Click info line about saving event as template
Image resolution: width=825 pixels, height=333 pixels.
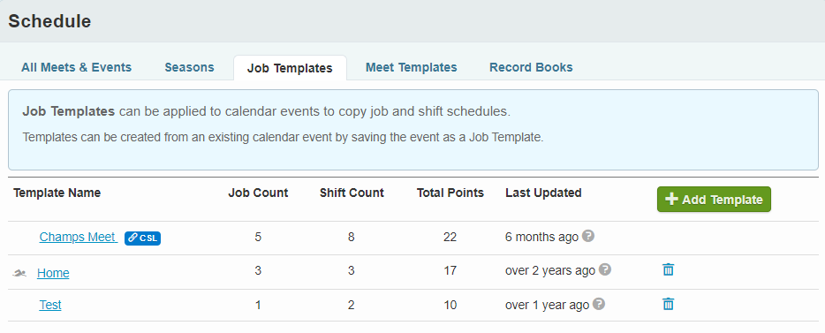[x=283, y=138]
